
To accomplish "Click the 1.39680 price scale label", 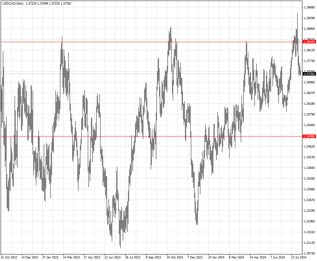I will tap(309, 7).
